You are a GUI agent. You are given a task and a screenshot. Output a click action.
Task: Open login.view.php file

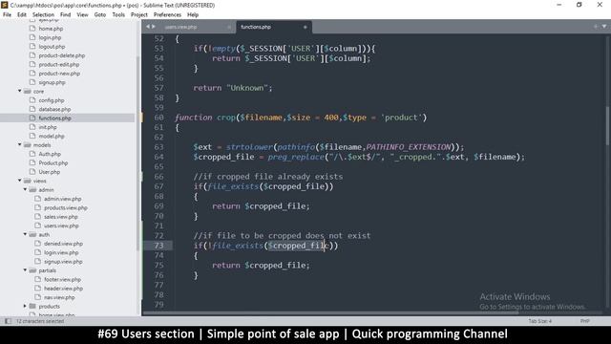[61, 252]
